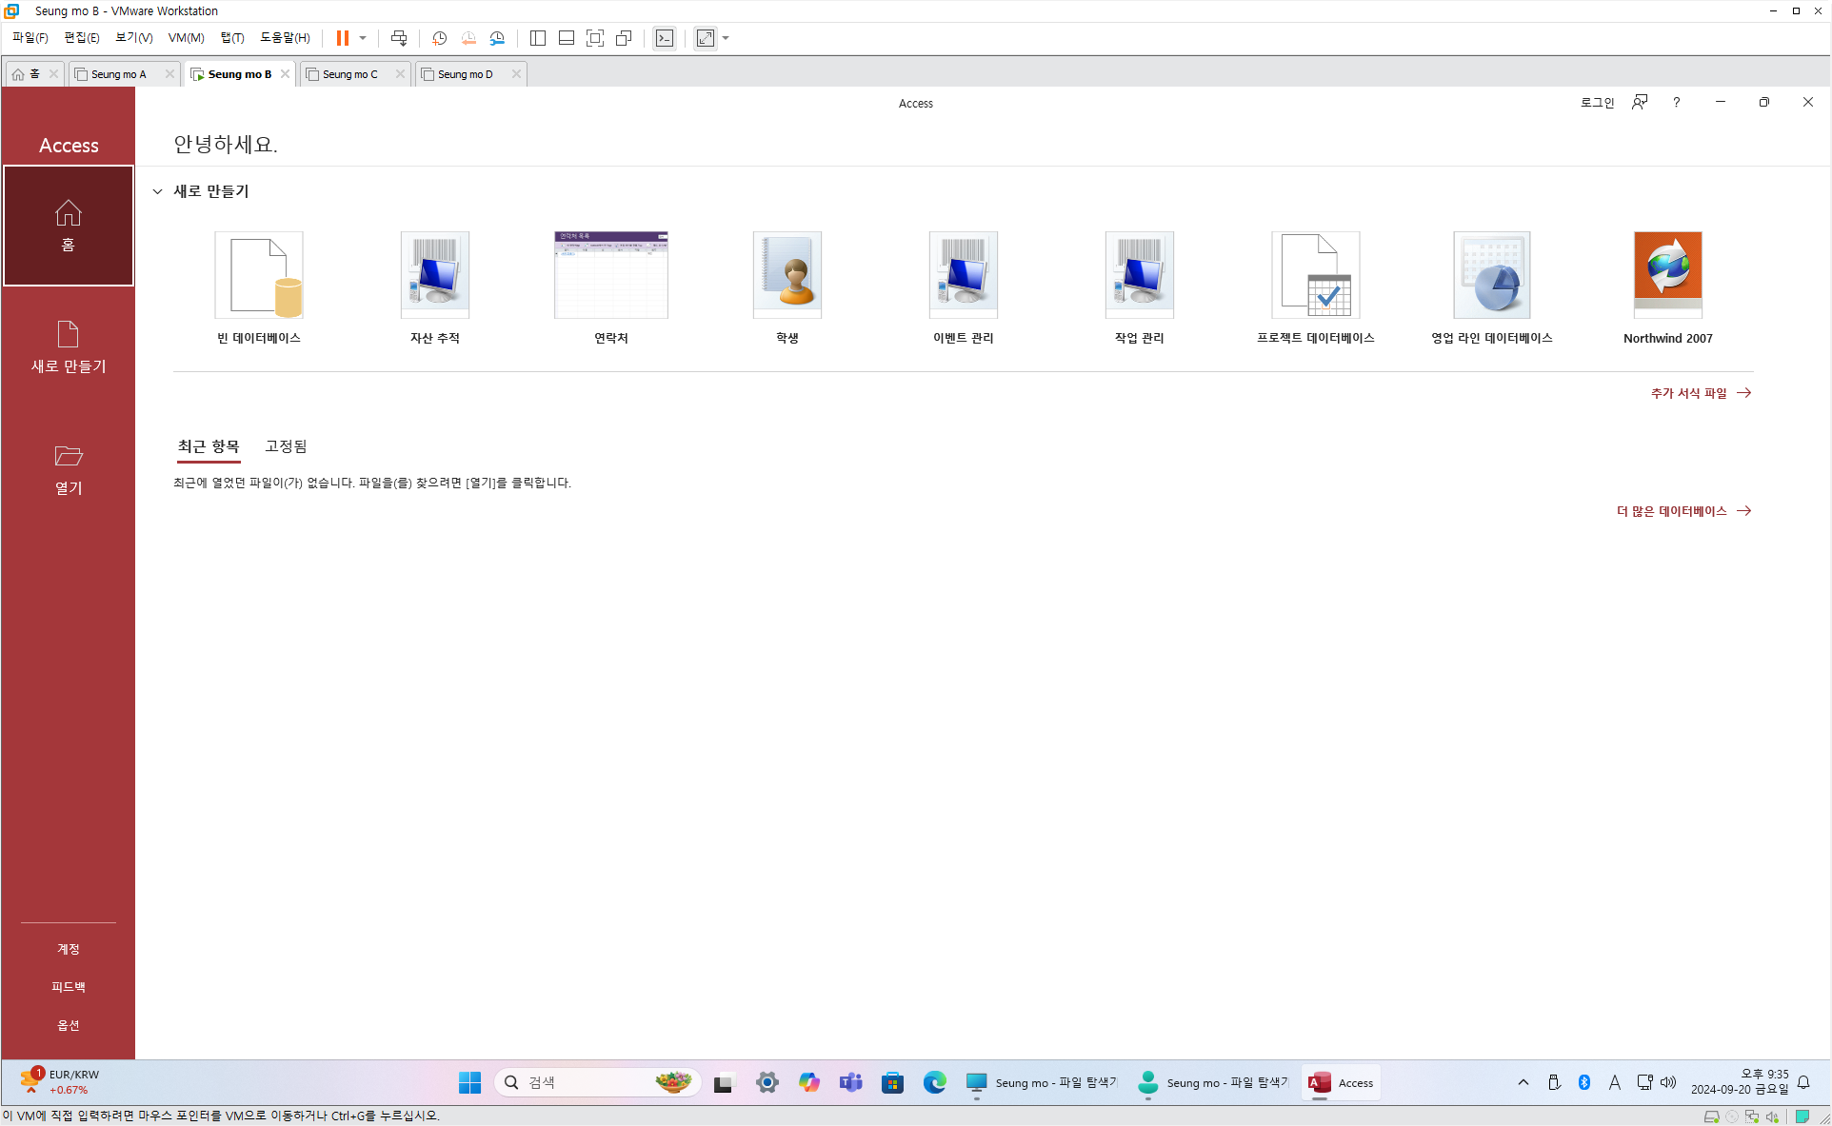This screenshot has width=1832, height=1126.
Task: Open the Blank database template
Action: coord(258,276)
